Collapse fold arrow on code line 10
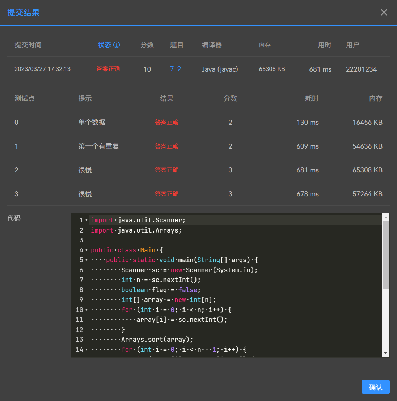The image size is (397, 401). click(x=86, y=310)
